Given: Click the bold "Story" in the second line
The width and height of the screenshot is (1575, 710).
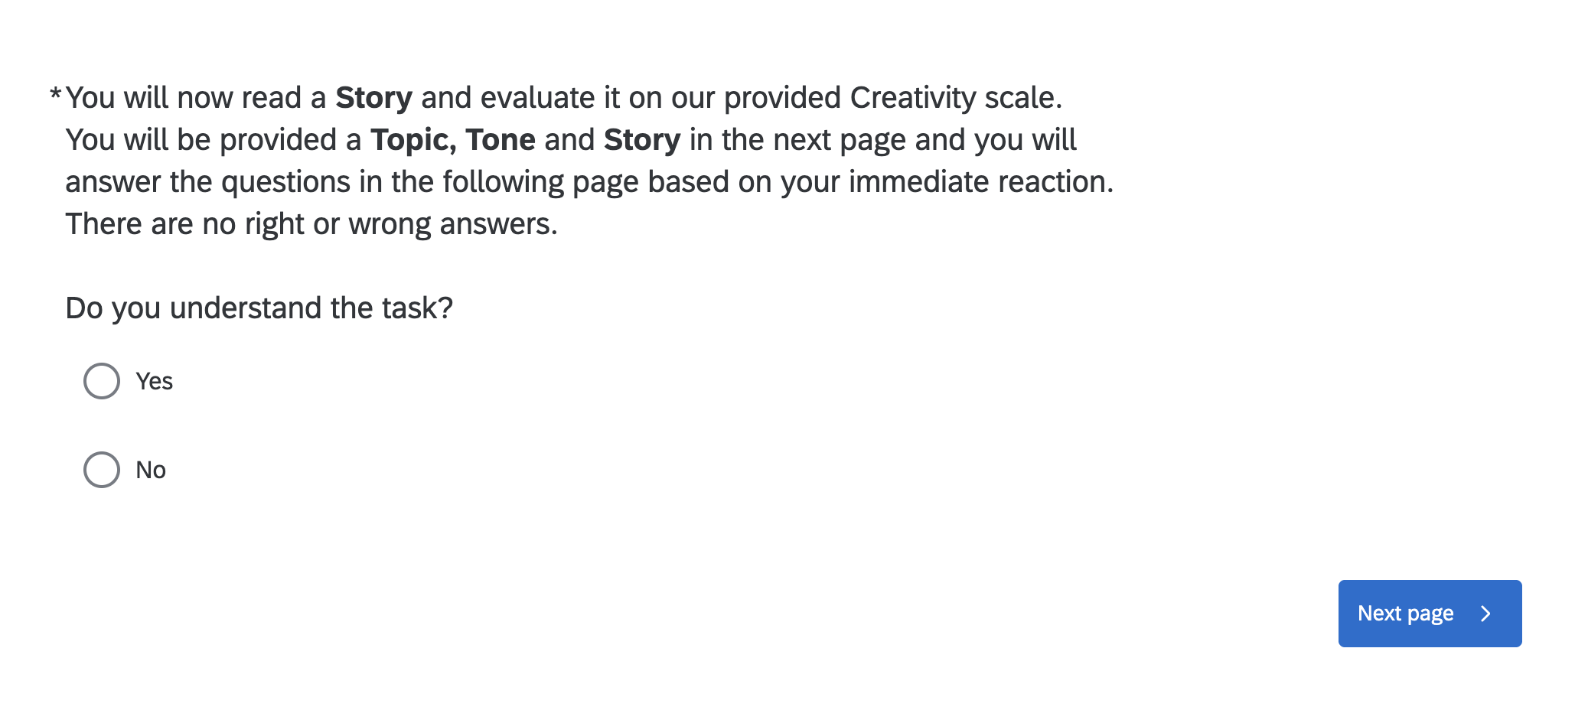Looking at the screenshot, I should pos(641,140).
